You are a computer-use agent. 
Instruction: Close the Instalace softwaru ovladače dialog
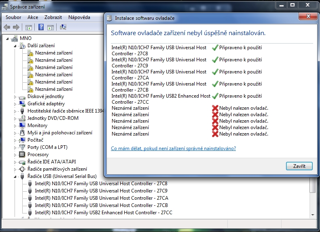(x=308, y=16)
